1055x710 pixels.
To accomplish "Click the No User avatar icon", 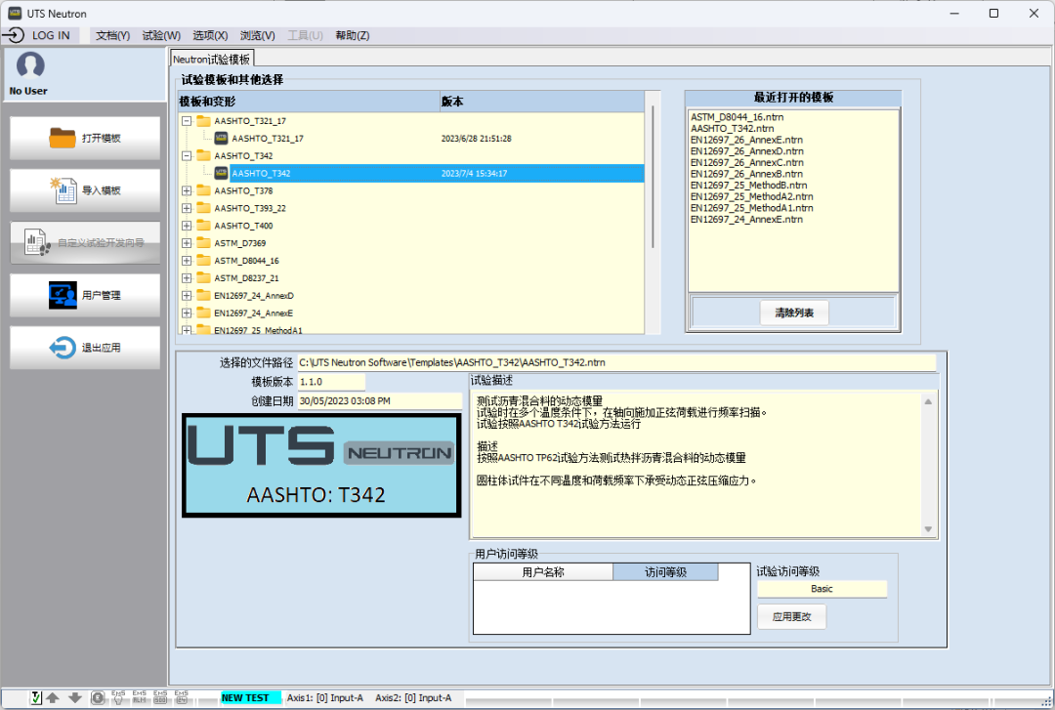I will click(30, 66).
